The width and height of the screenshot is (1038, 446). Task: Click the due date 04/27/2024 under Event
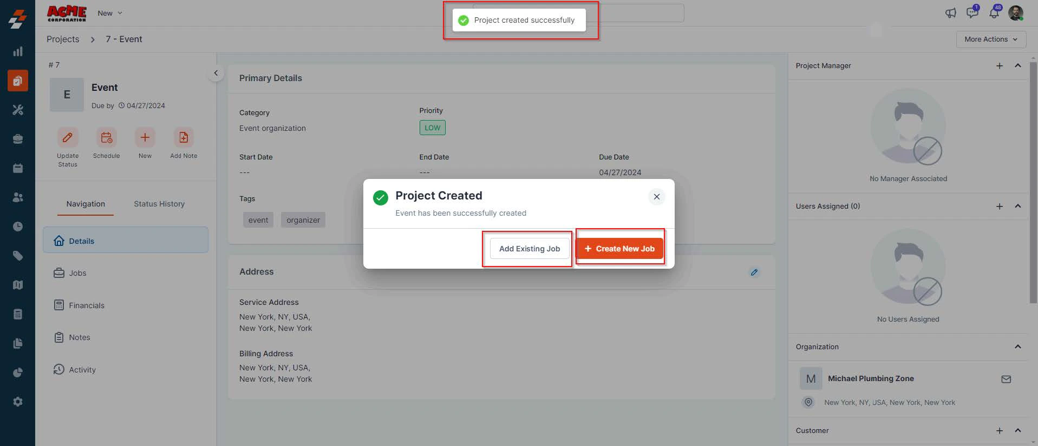(146, 106)
